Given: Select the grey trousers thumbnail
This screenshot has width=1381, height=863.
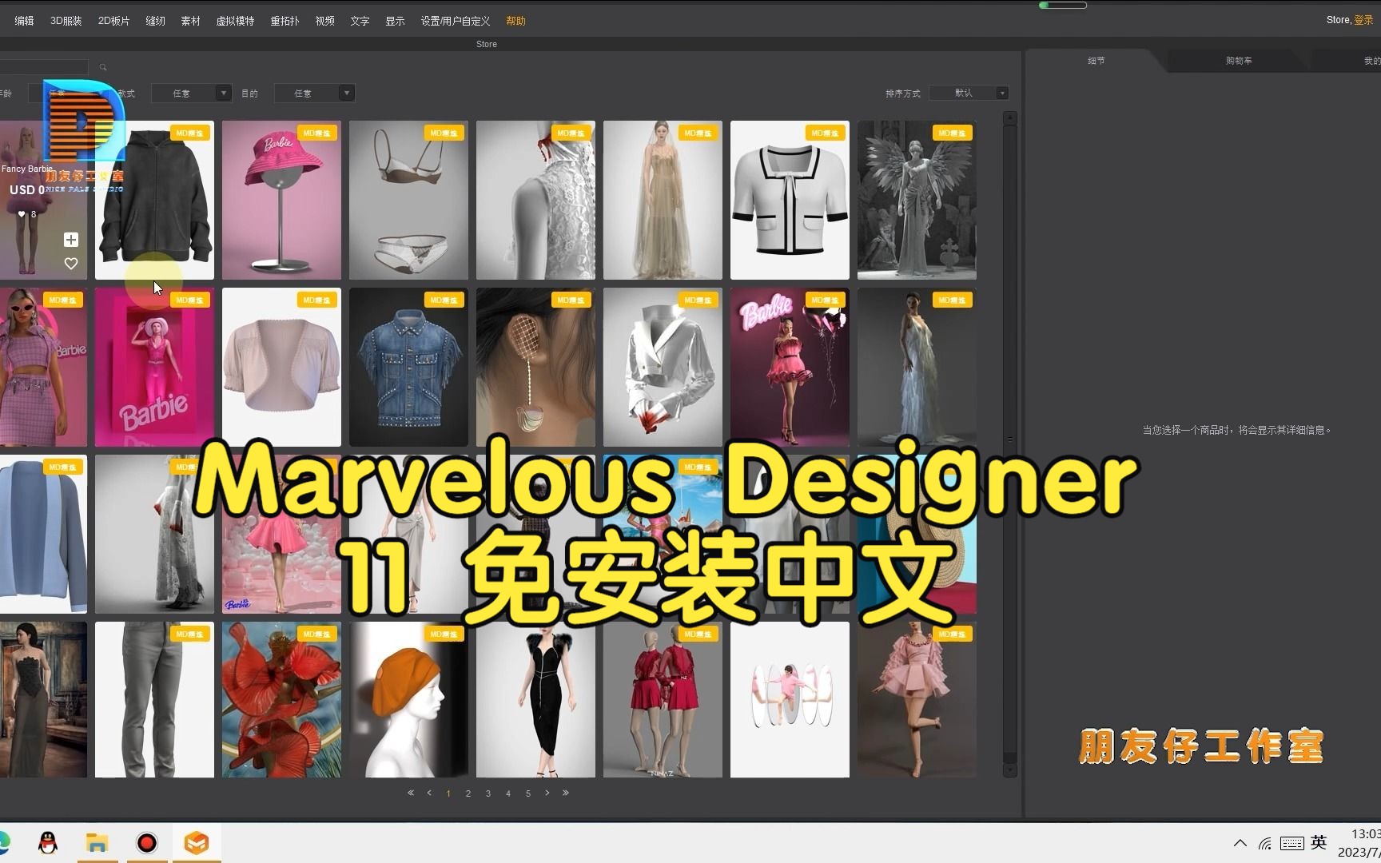Looking at the screenshot, I should 154,699.
